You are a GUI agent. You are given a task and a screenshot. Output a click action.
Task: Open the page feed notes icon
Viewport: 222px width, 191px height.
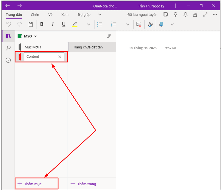pyautogui.click(x=166, y=14)
